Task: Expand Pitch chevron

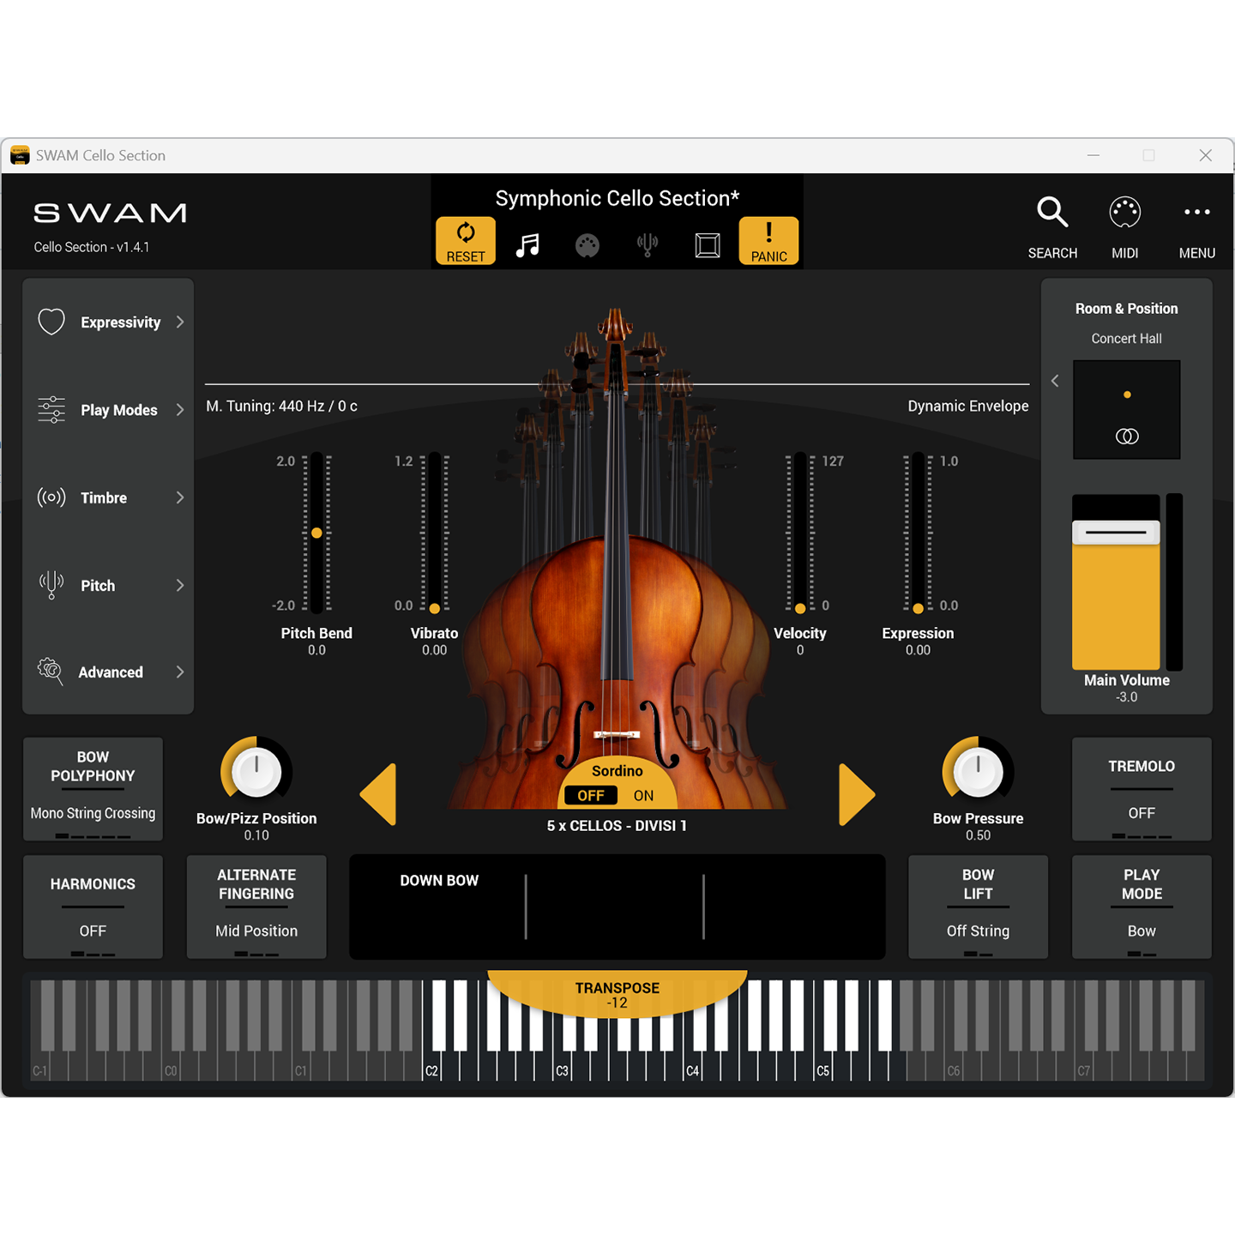Action: click(180, 585)
